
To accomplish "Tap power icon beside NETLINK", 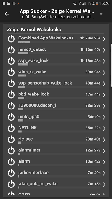I will (11, 128).
